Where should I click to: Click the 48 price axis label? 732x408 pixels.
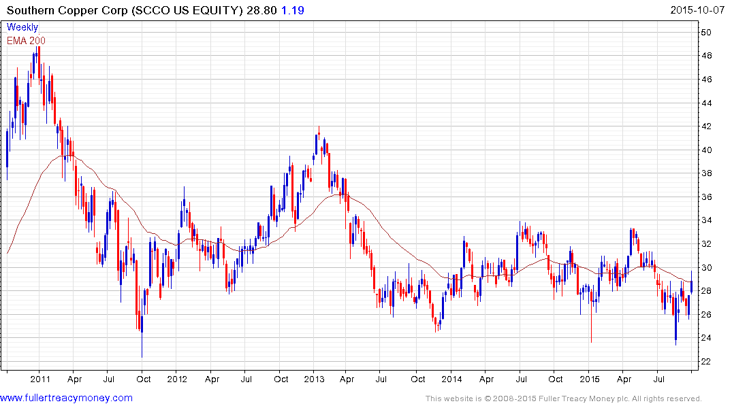point(706,56)
